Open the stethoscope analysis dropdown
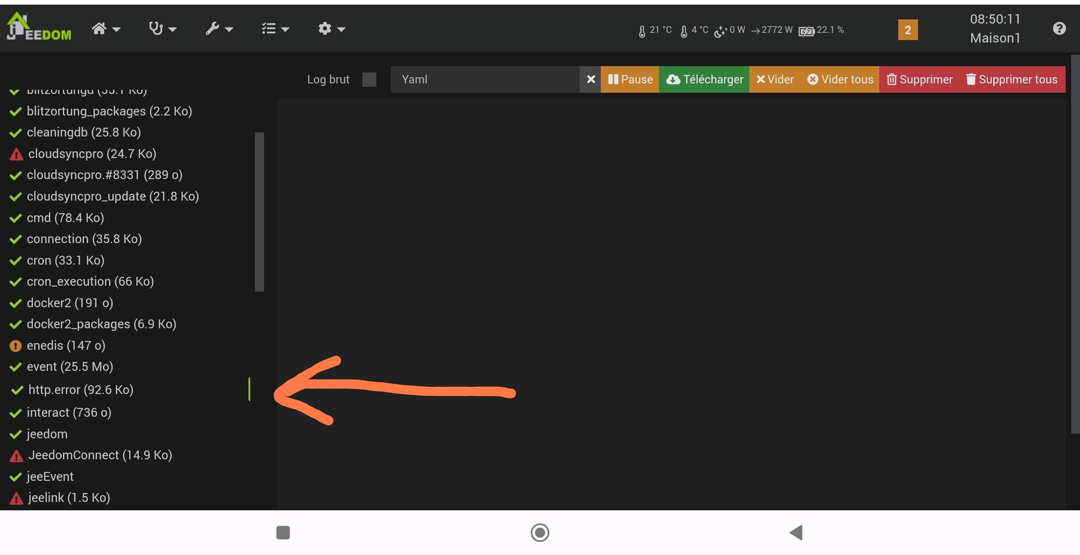Image resolution: width=1080 pixels, height=555 pixels. point(162,29)
